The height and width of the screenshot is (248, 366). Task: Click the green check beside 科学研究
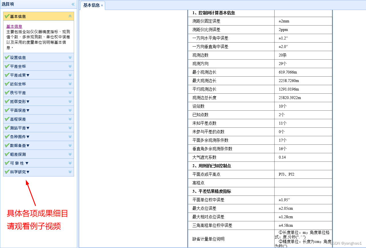[x=7, y=172]
